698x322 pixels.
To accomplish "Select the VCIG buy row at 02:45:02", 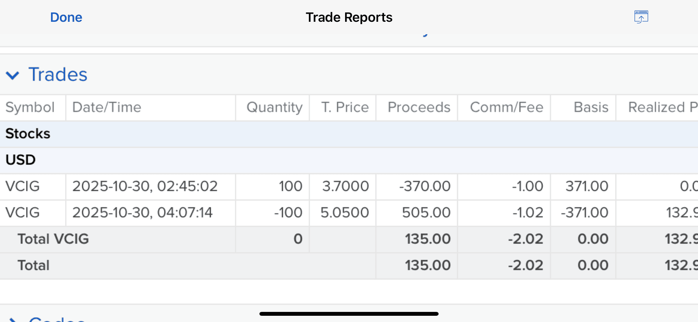I will point(145,186).
